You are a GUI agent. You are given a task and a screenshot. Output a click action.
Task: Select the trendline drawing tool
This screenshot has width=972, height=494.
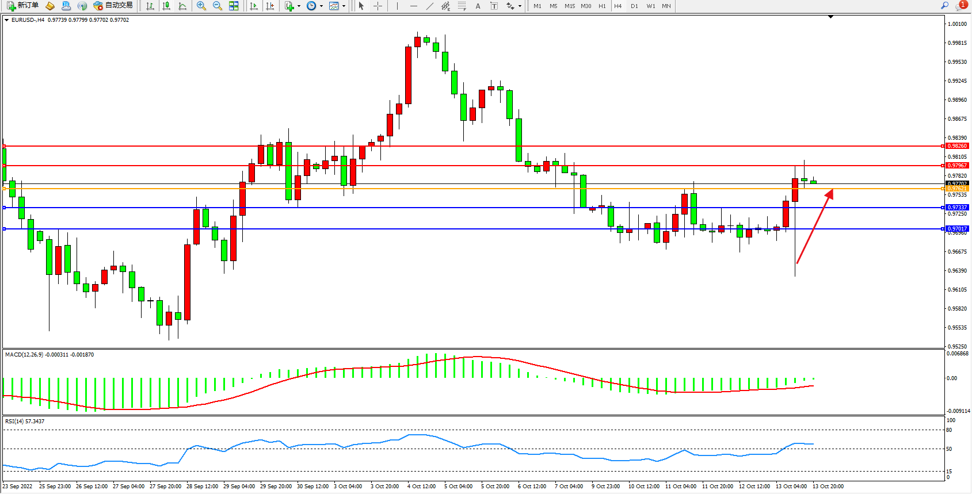pyautogui.click(x=430, y=6)
